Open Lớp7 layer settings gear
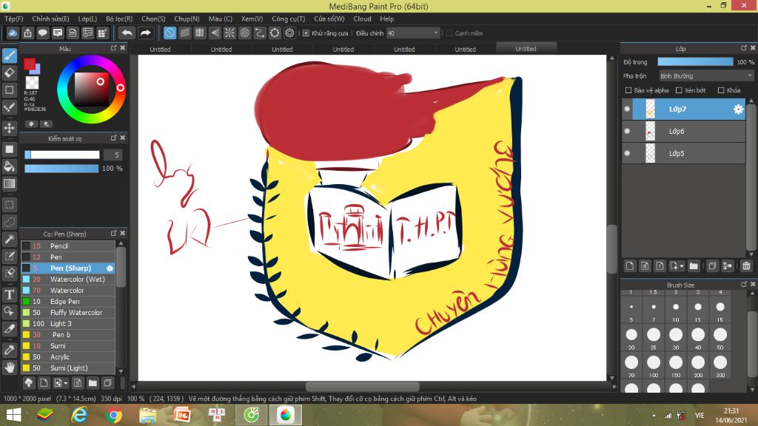This screenshot has width=758, height=426. tap(738, 109)
